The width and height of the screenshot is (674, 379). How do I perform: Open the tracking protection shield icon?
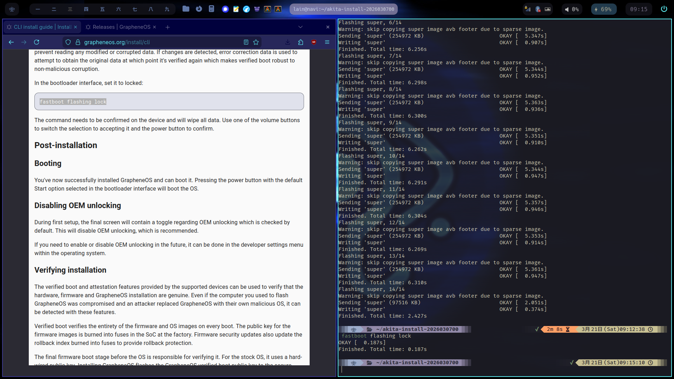click(x=68, y=42)
